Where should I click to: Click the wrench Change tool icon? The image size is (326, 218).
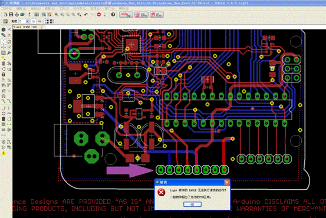click(9, 53)
